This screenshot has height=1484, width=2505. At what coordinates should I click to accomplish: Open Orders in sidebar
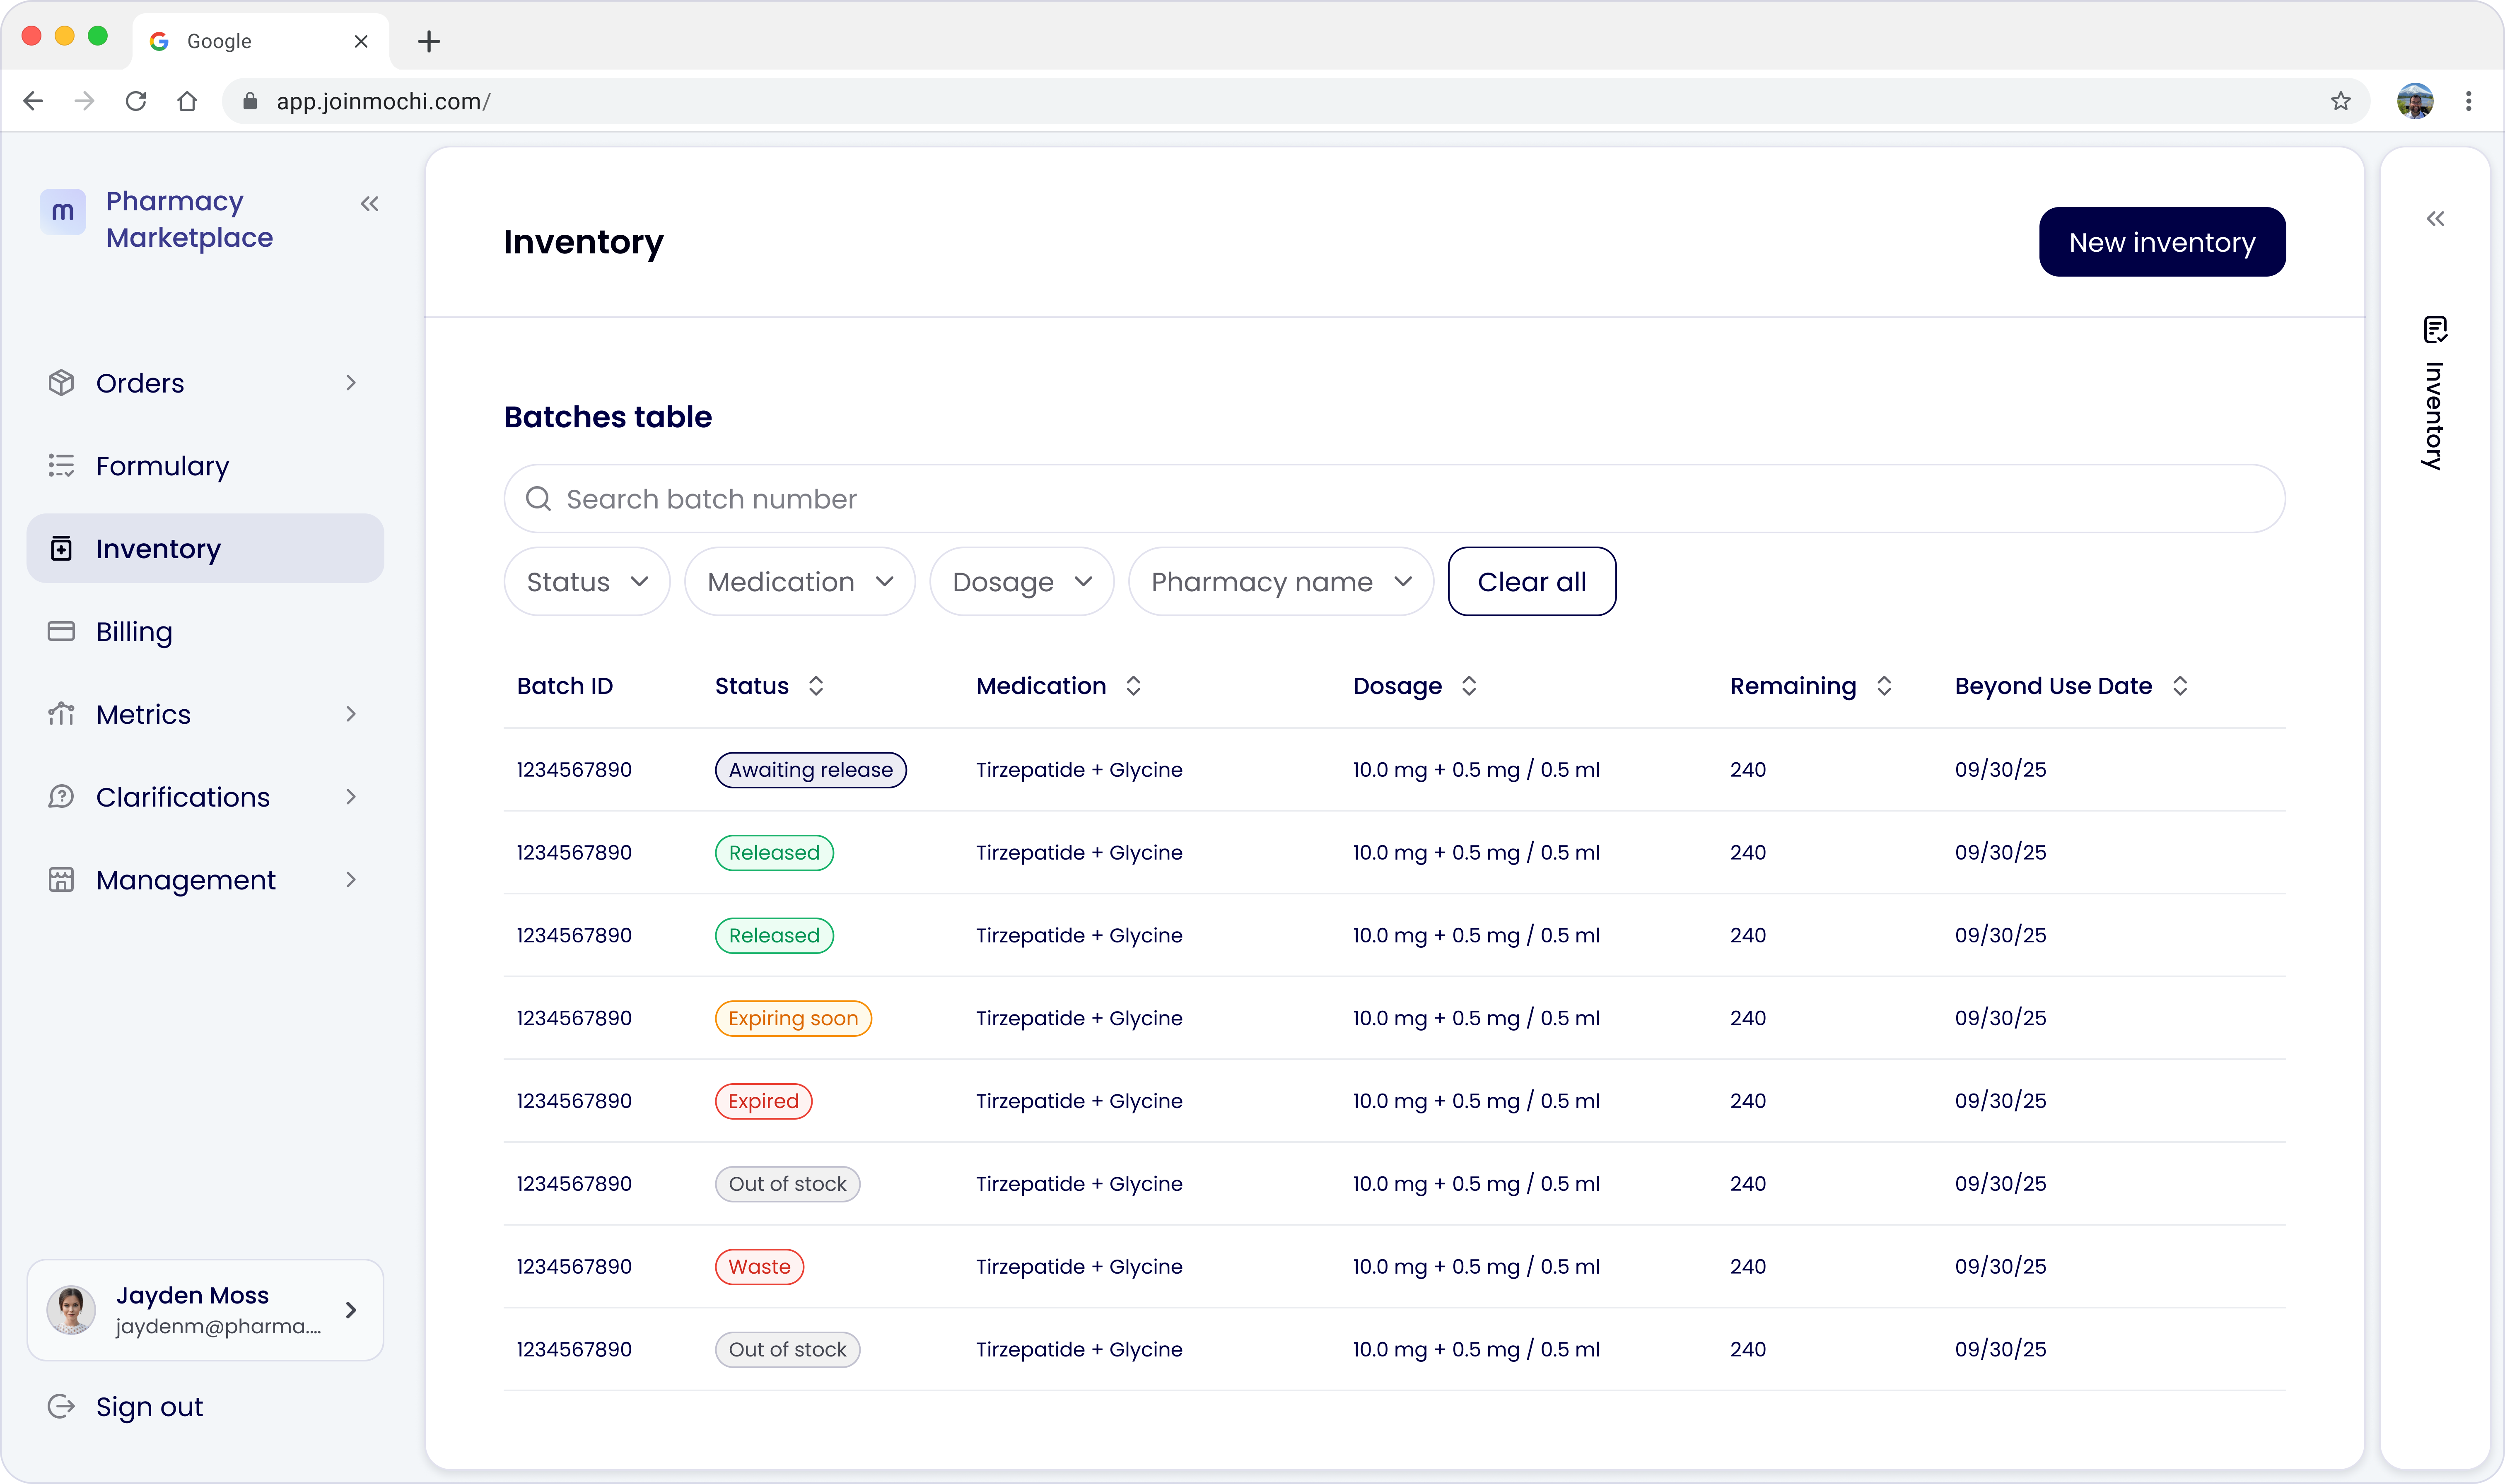click(x=205, y=383)
